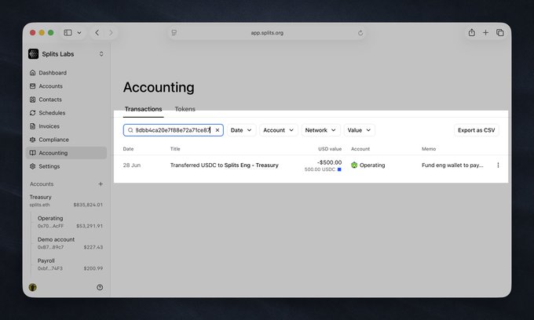Screen dimensions: 534x320
Task: Go forward with browser forward arrow
Action: 111,33
